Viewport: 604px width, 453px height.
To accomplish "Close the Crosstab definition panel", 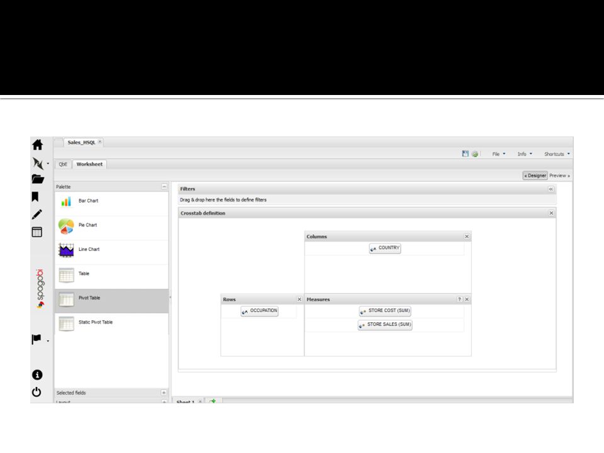I will 551,213.
